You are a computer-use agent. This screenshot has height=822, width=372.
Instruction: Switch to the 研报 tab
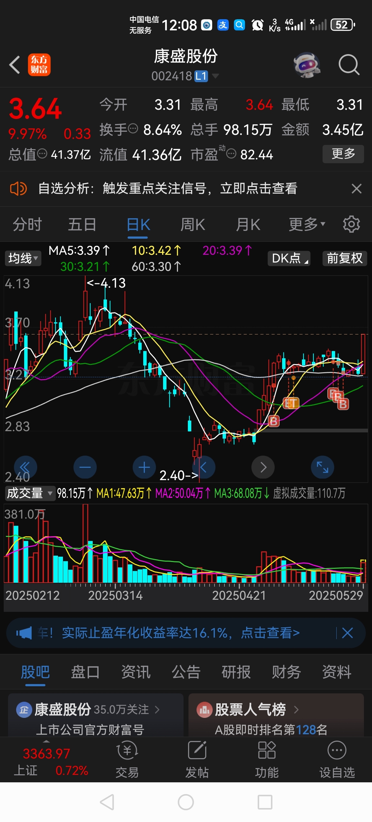[x=236, y=672]
